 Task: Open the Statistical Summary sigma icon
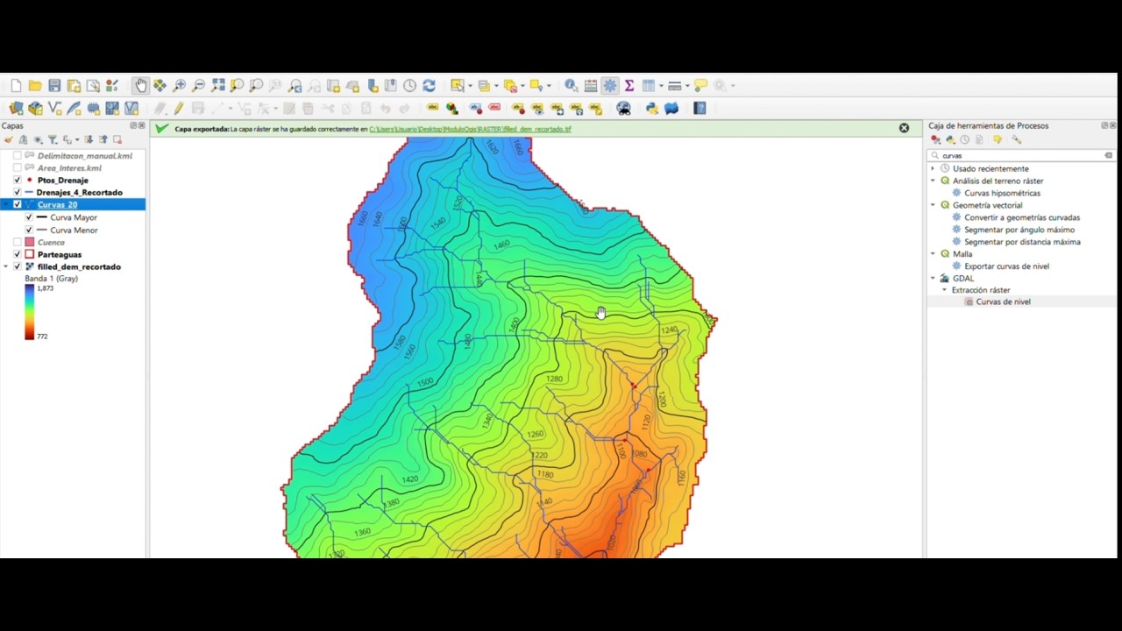(x=629, y=86)
